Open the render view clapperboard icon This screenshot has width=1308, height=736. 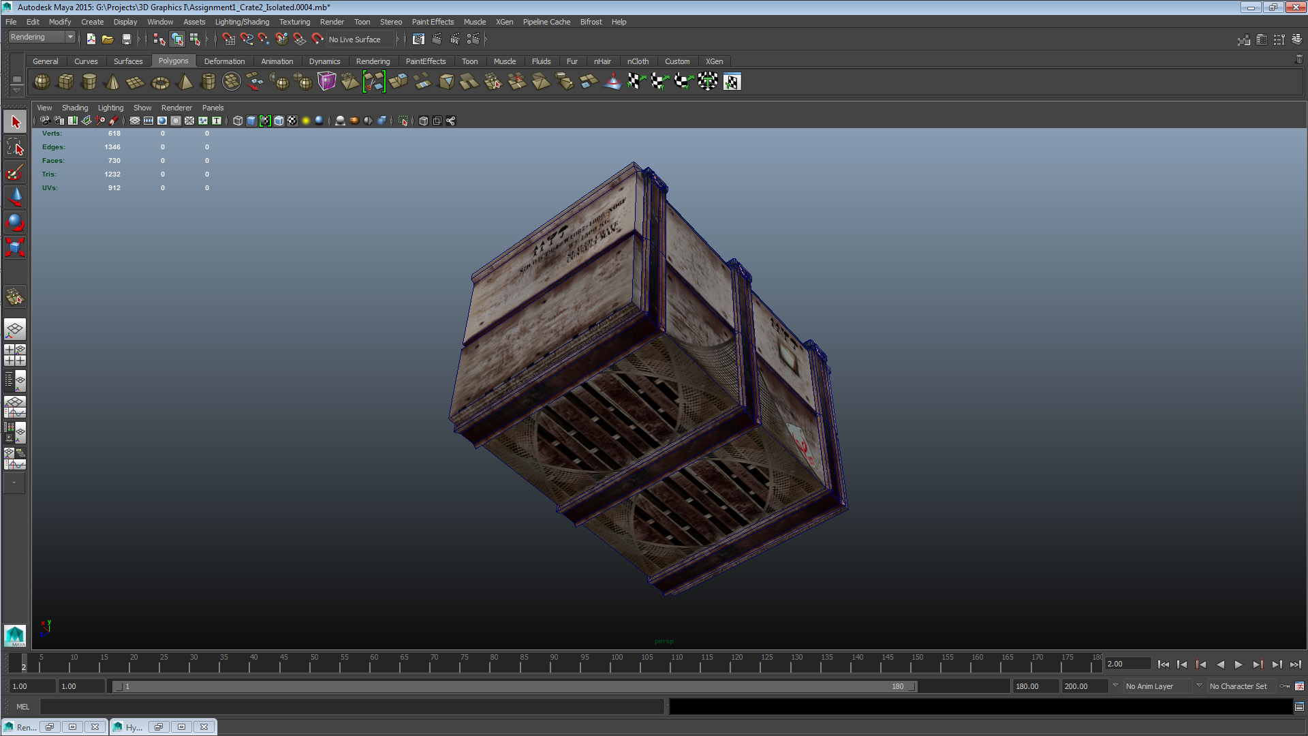click(418, 40)
